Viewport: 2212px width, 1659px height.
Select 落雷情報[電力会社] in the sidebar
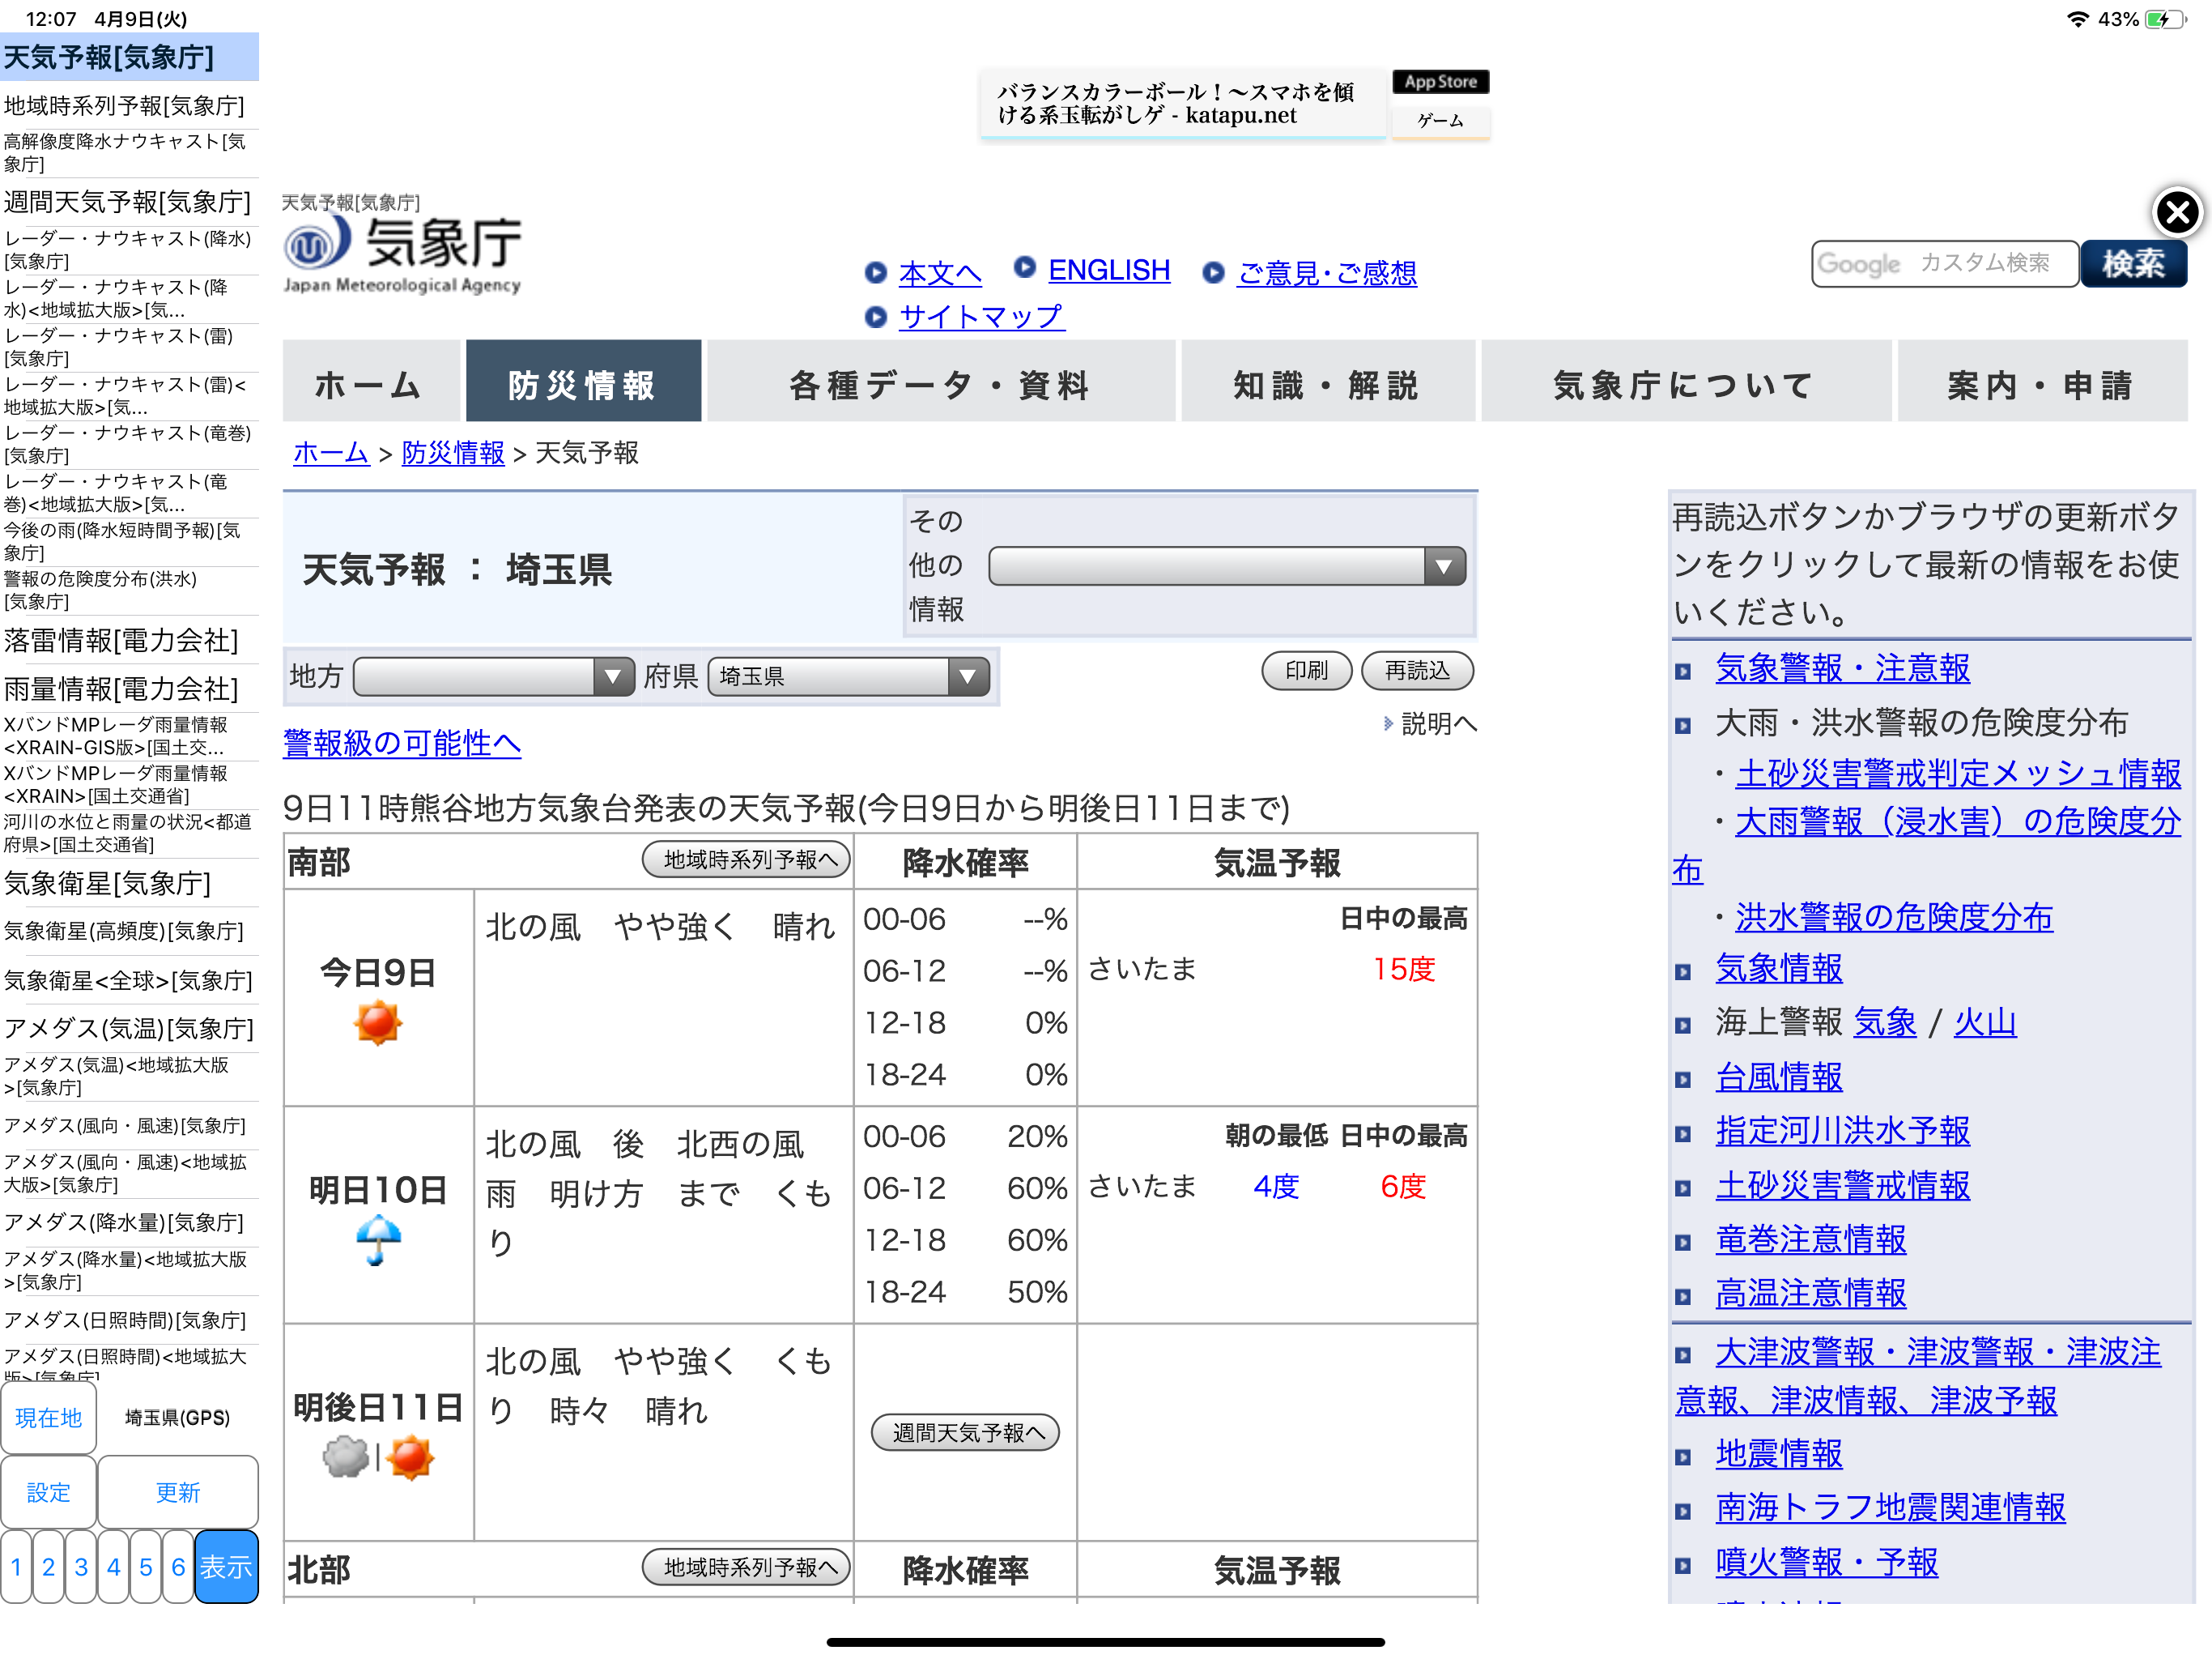[x=129, y=641]
